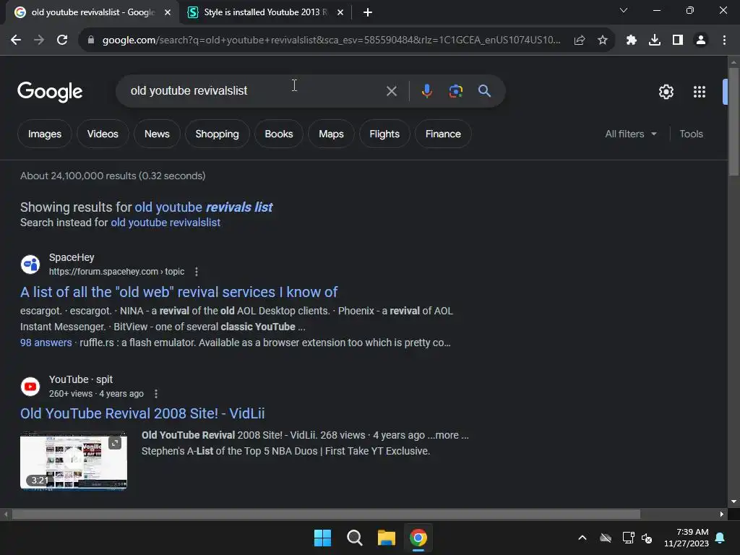740x555 pixels.
Task: Filter results by Images
Action: tap(45, 134)
